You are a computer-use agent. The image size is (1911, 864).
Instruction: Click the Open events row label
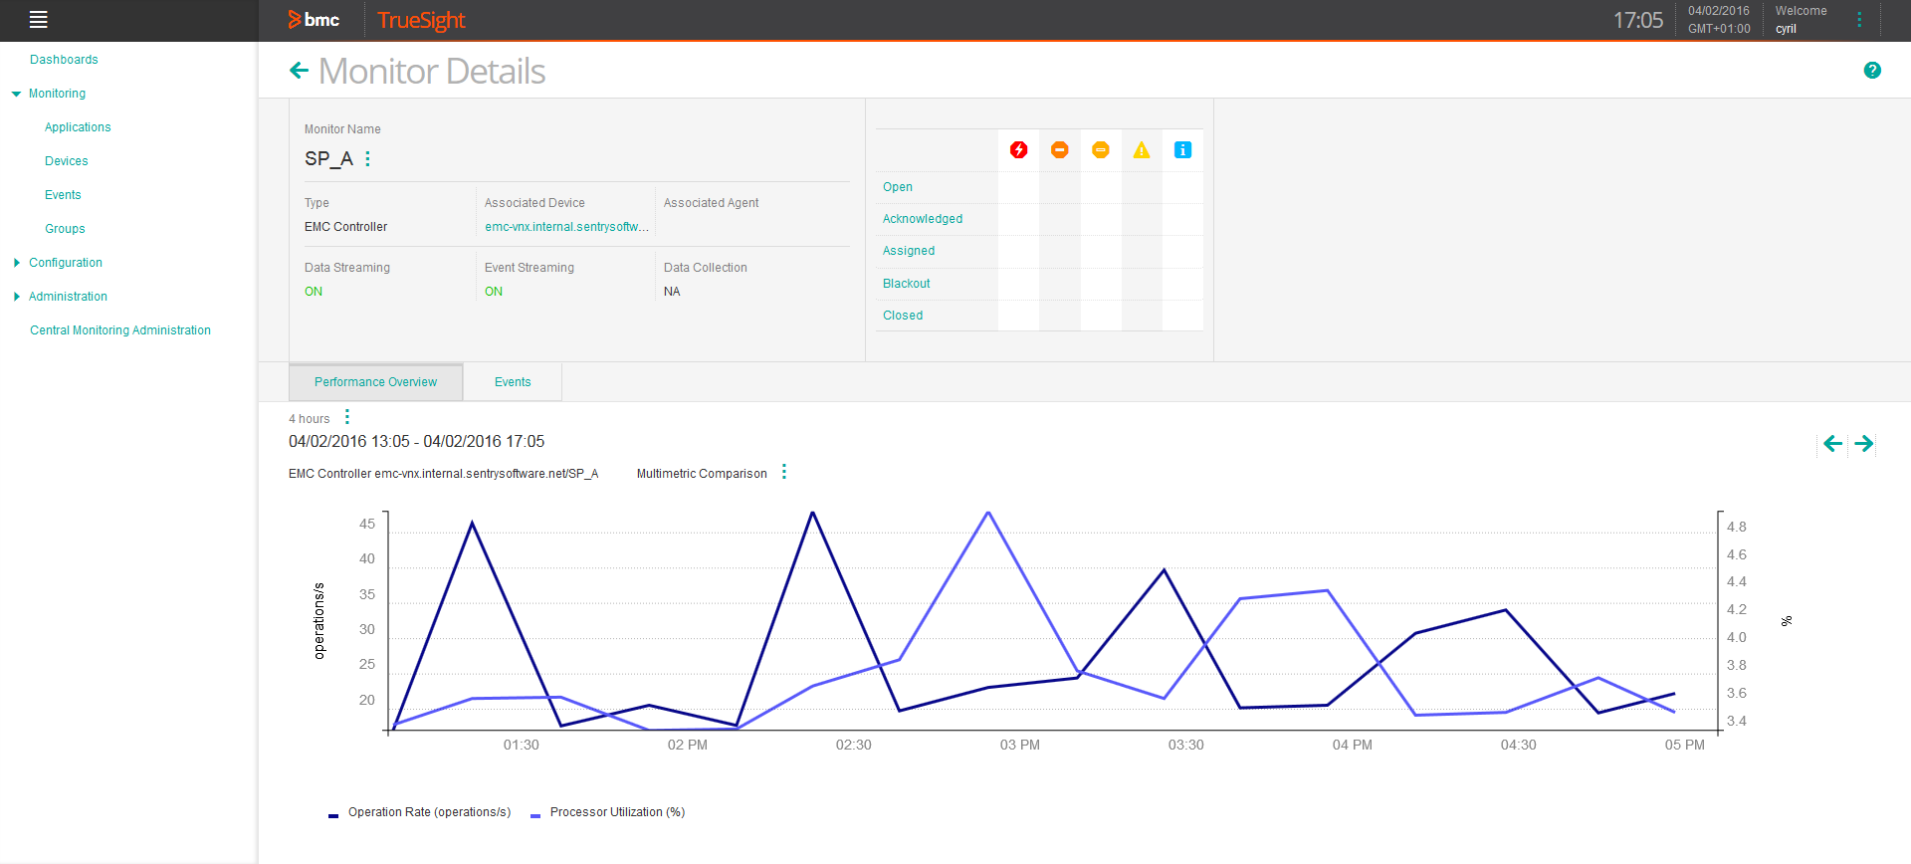898,187
